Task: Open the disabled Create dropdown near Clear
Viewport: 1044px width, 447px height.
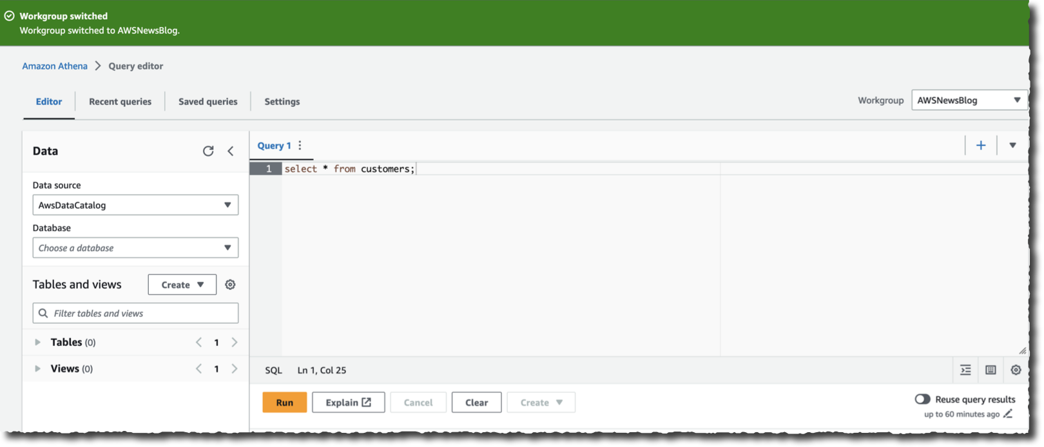Action: click(x=541, y=403)
